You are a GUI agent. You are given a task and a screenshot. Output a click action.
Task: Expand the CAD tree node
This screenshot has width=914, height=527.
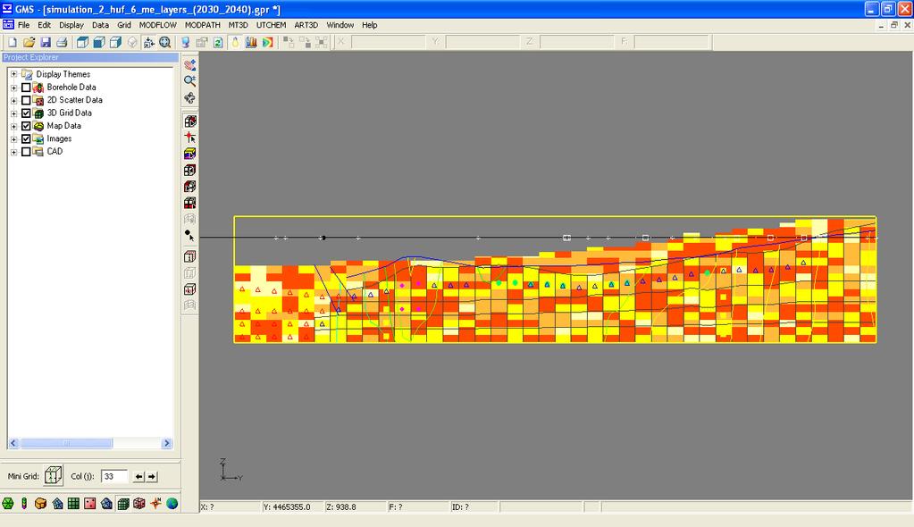tap(14, 152)
